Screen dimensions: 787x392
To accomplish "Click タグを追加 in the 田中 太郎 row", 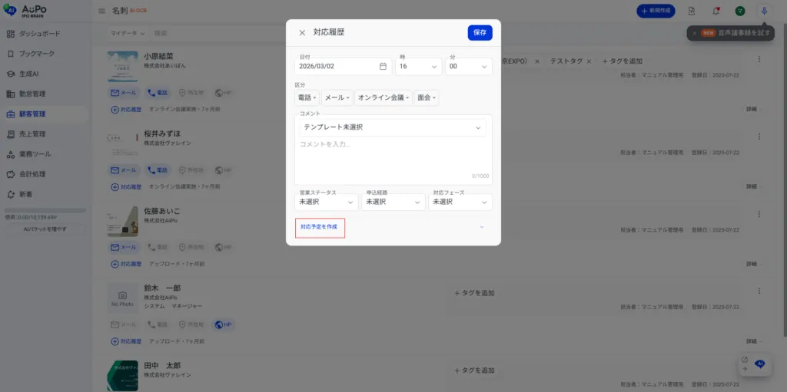I will coord(474,371).
